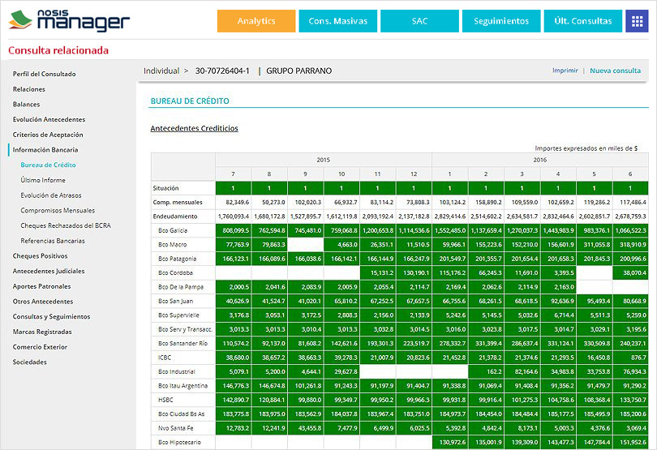Click Comp. mensuales value 158,890.2

pos(486,203)
